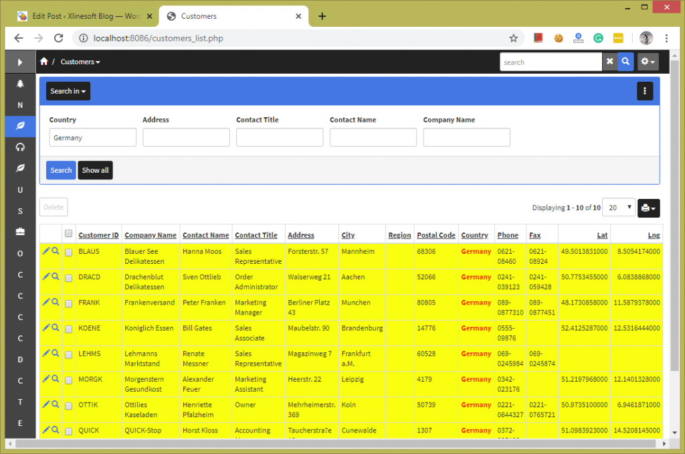Click the Show all button
685x454 pixels.
pos(95,170)
